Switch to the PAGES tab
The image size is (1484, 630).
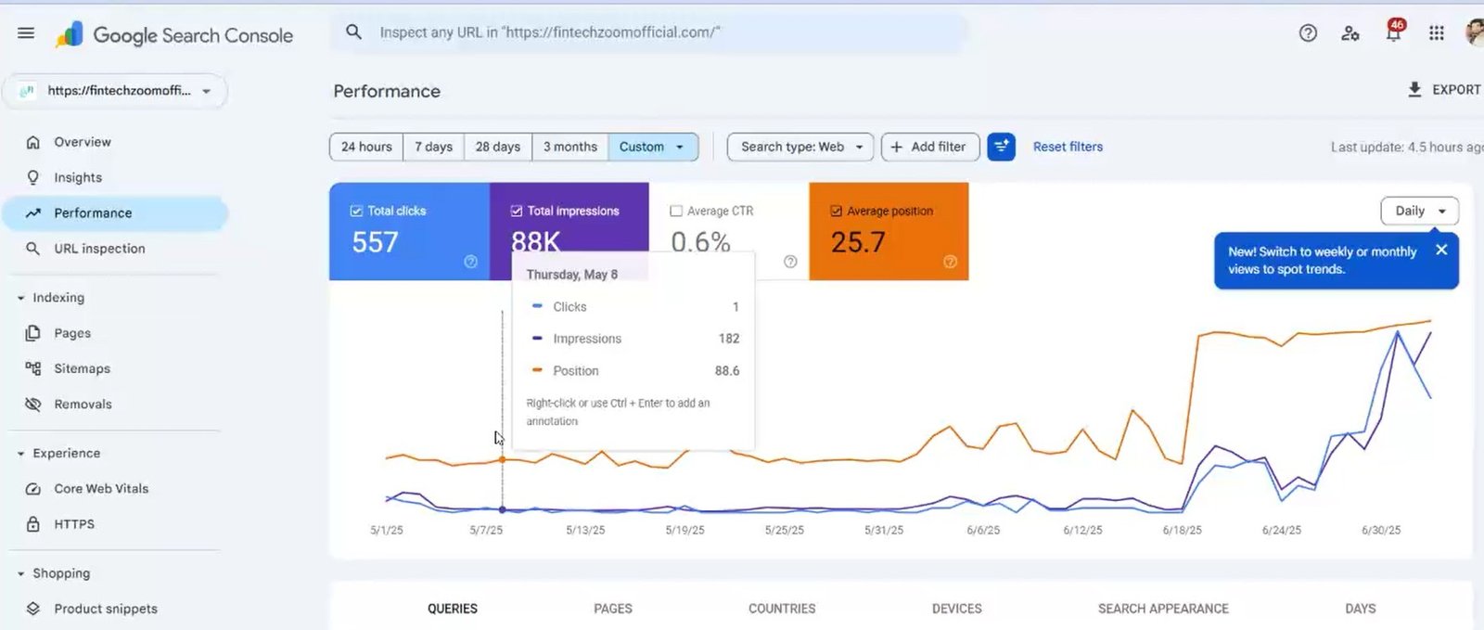[613, 609]
